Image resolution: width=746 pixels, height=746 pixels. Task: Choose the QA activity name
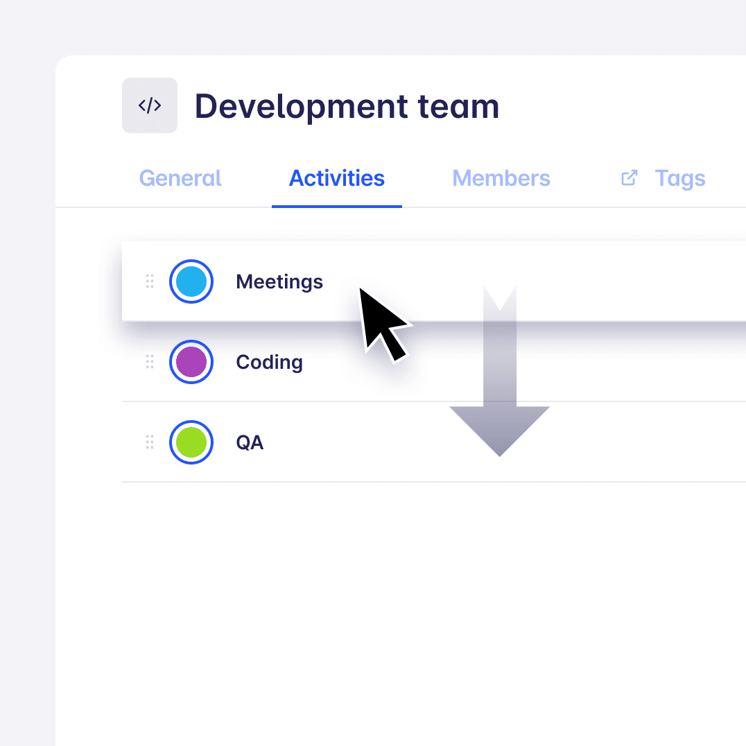(250, 442)
